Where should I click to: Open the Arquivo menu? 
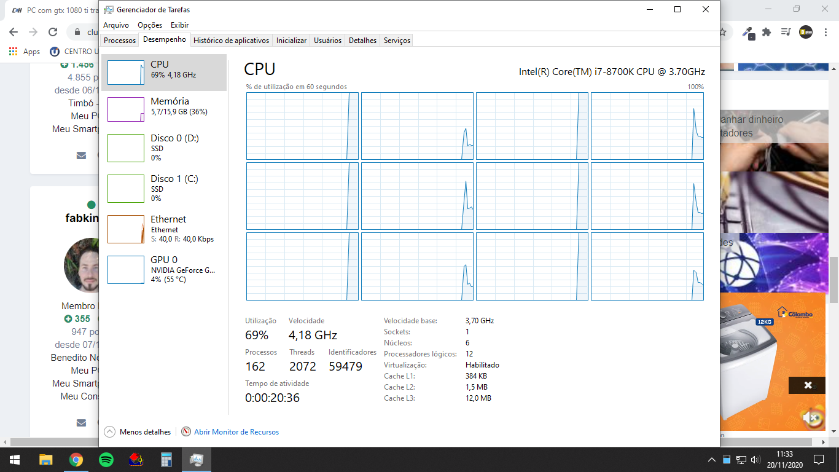coord(116,25)
